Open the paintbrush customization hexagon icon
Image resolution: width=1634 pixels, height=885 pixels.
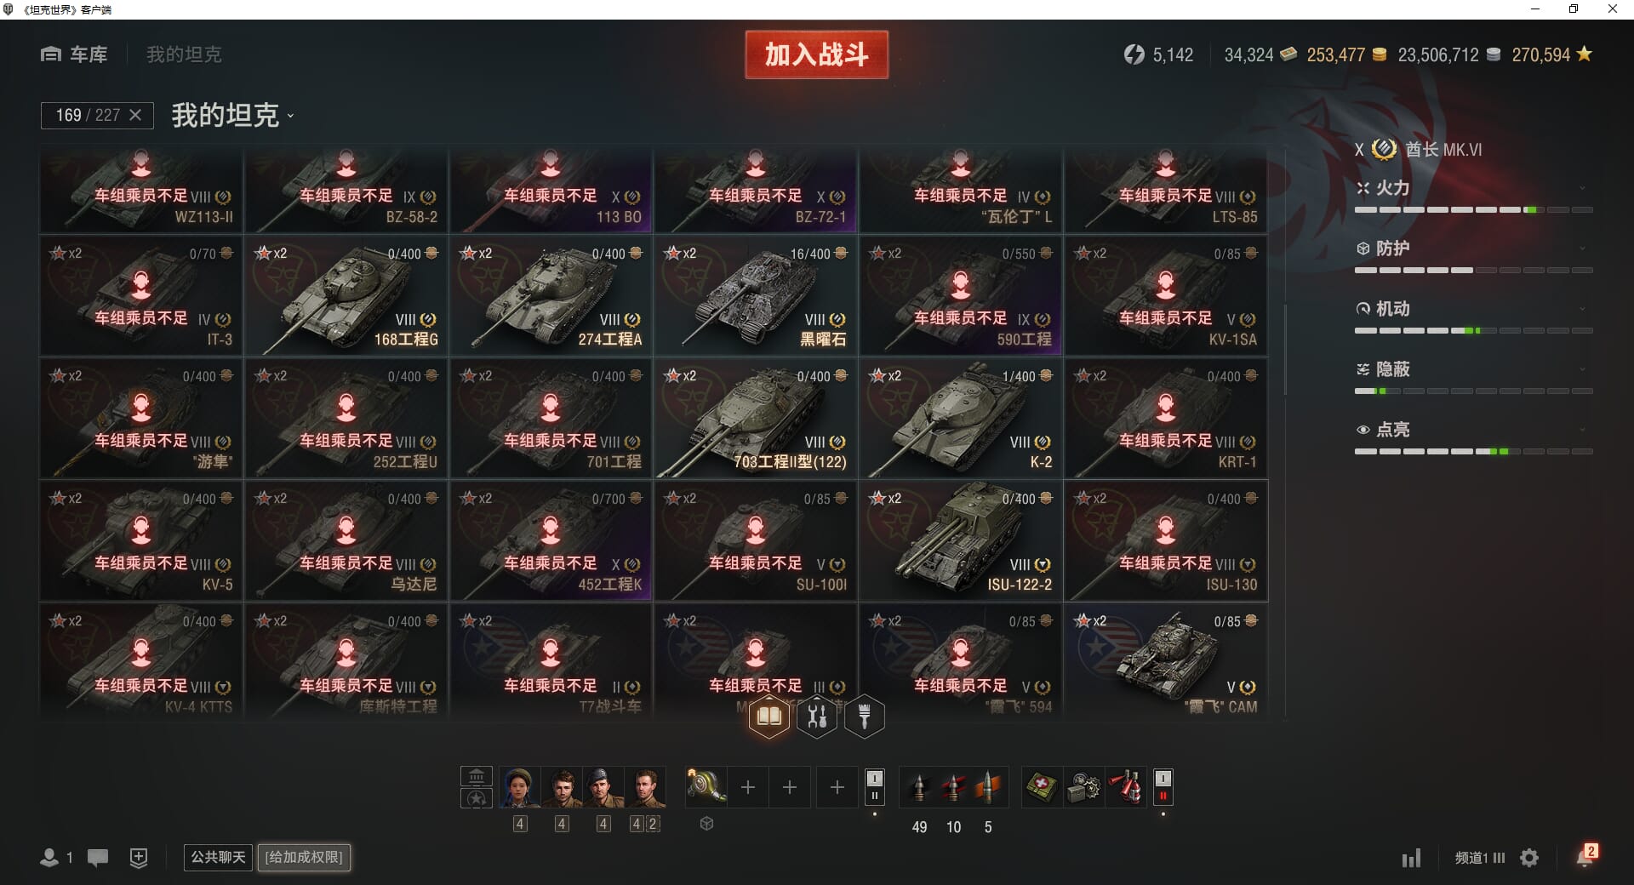(865, 717)
